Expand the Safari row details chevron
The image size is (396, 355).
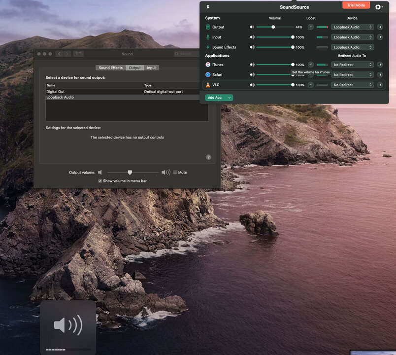(380, 75)
